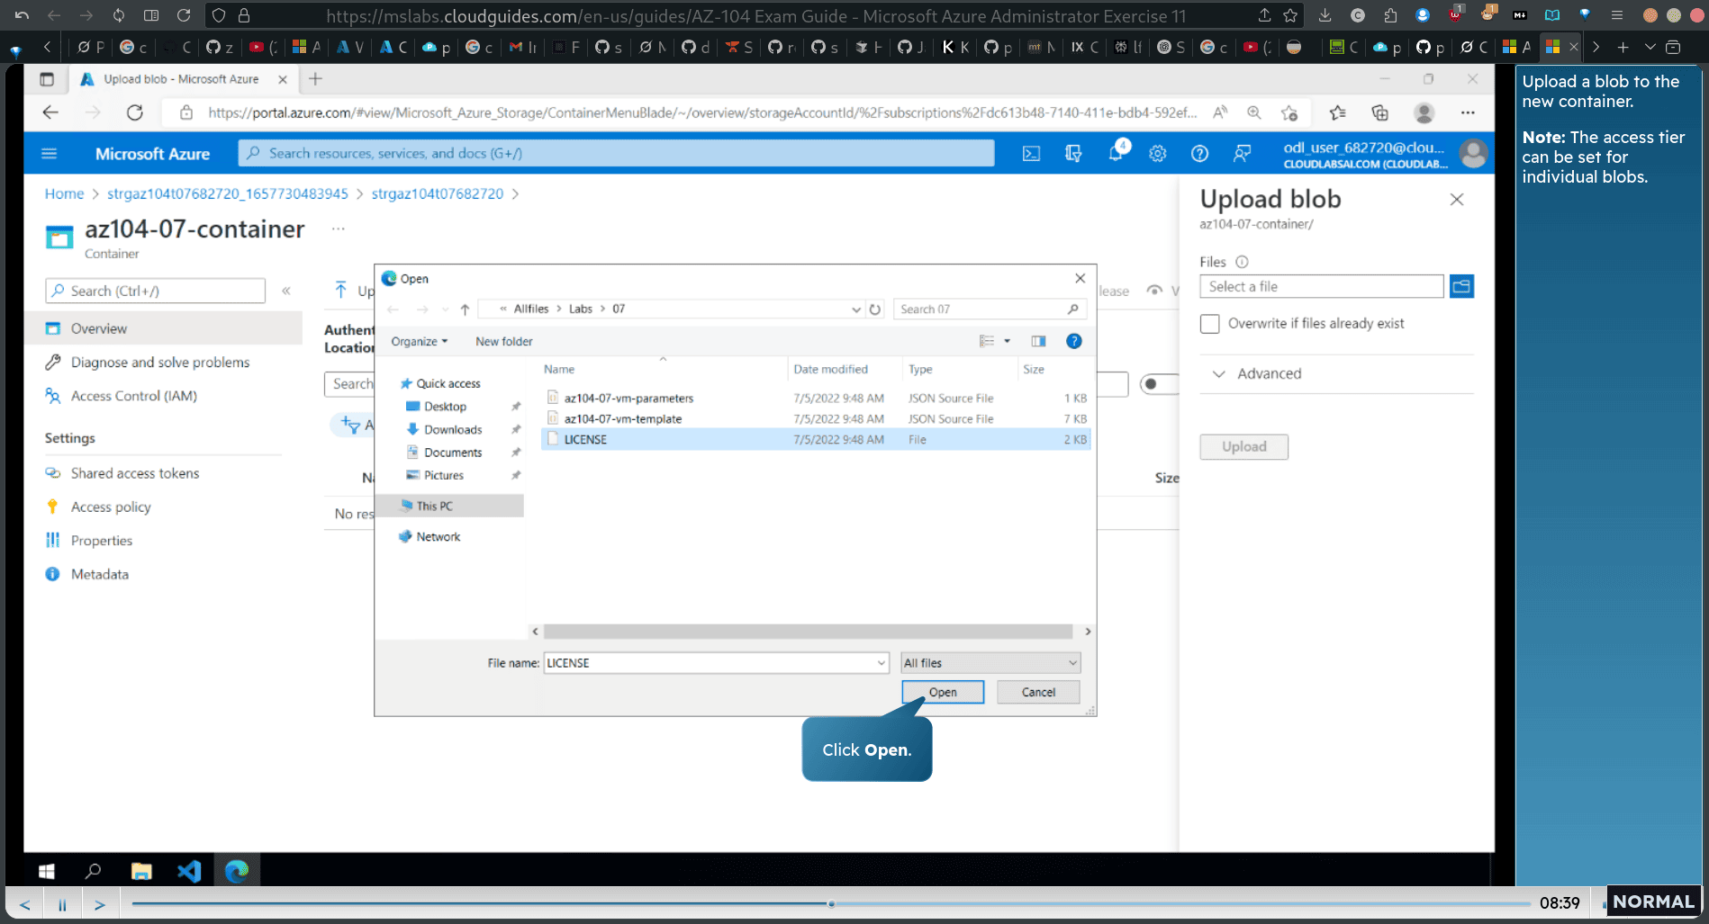Viewport: 1709px width, 924px height.
Task: Click the disabled Upload button
Action: click(1243, 447)
